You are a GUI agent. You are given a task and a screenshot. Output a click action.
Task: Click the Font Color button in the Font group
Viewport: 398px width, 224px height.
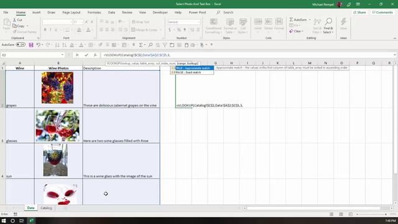[88, 30]
